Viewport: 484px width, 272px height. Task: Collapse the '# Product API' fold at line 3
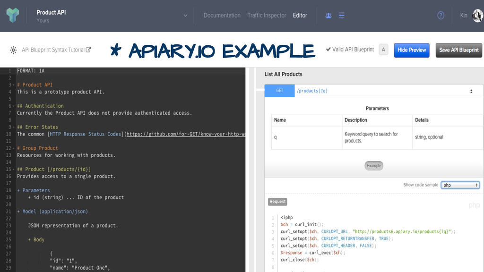click(14, 85)
